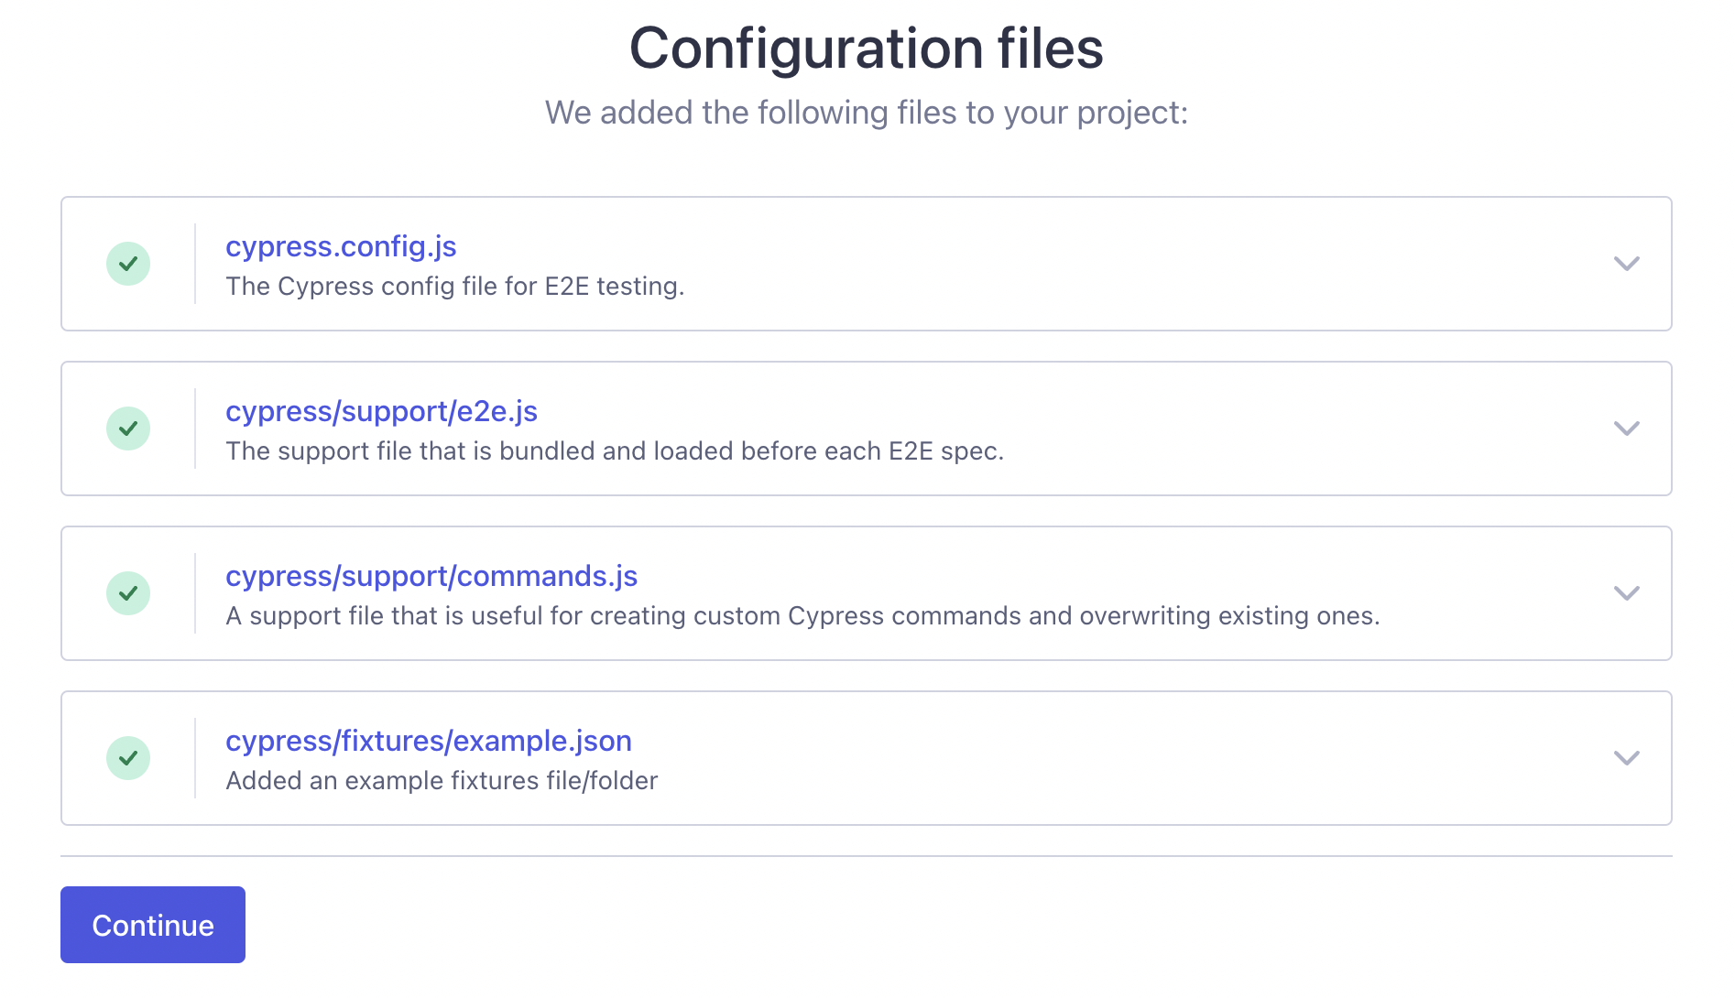Select the 'bundled and loaded before each E2E spec' description
Image resolution: width=1735 pixels, height=998 pixels.
click(x=615, y=451)
